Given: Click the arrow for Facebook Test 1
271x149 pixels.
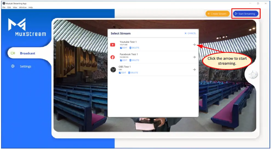Looking at the screenshot, I should [194, 57].
